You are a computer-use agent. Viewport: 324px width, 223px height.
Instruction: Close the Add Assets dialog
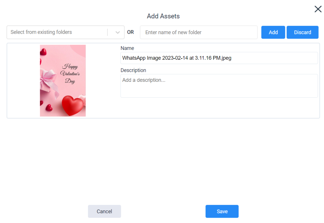[x=318, y=9]
